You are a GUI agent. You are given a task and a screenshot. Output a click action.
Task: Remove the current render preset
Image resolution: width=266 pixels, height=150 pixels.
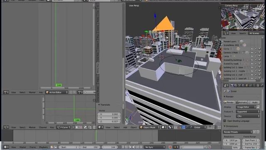pos(258,132)
